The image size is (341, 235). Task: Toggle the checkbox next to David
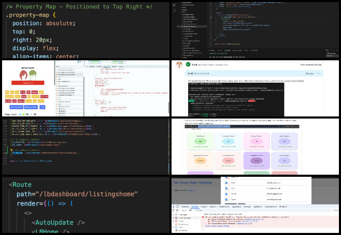(227, 199)
